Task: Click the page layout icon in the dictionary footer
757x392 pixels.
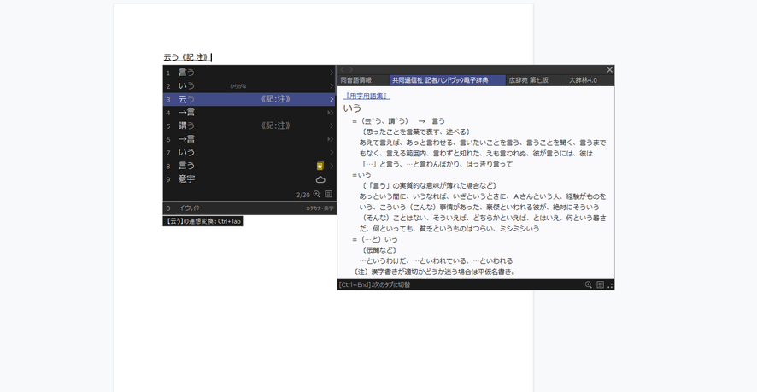Action: pos(600,285)
